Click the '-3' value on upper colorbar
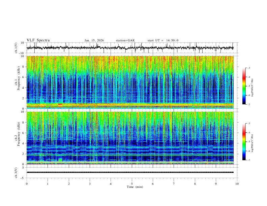 coord(249,68)
